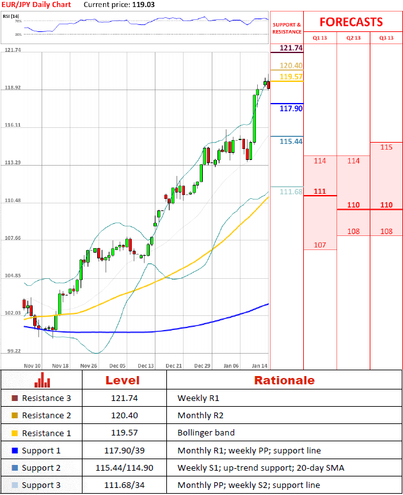Screen dimensions: 403x495
Task: Click the Jan 14 date axis label
Action: [x=259, y=366]
